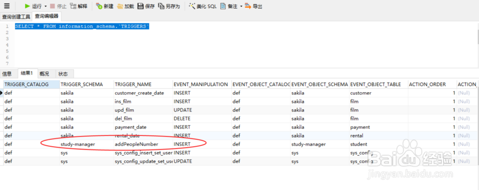The image size is (479, 190).
Task: Click the payment table cell
Action: [378, 127]
